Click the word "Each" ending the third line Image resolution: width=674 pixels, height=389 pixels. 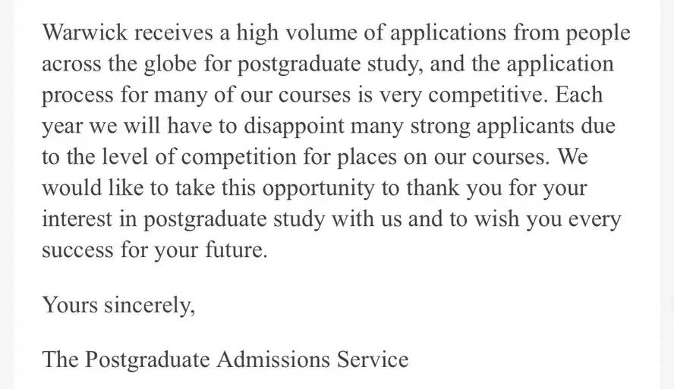tap(578, 95)
